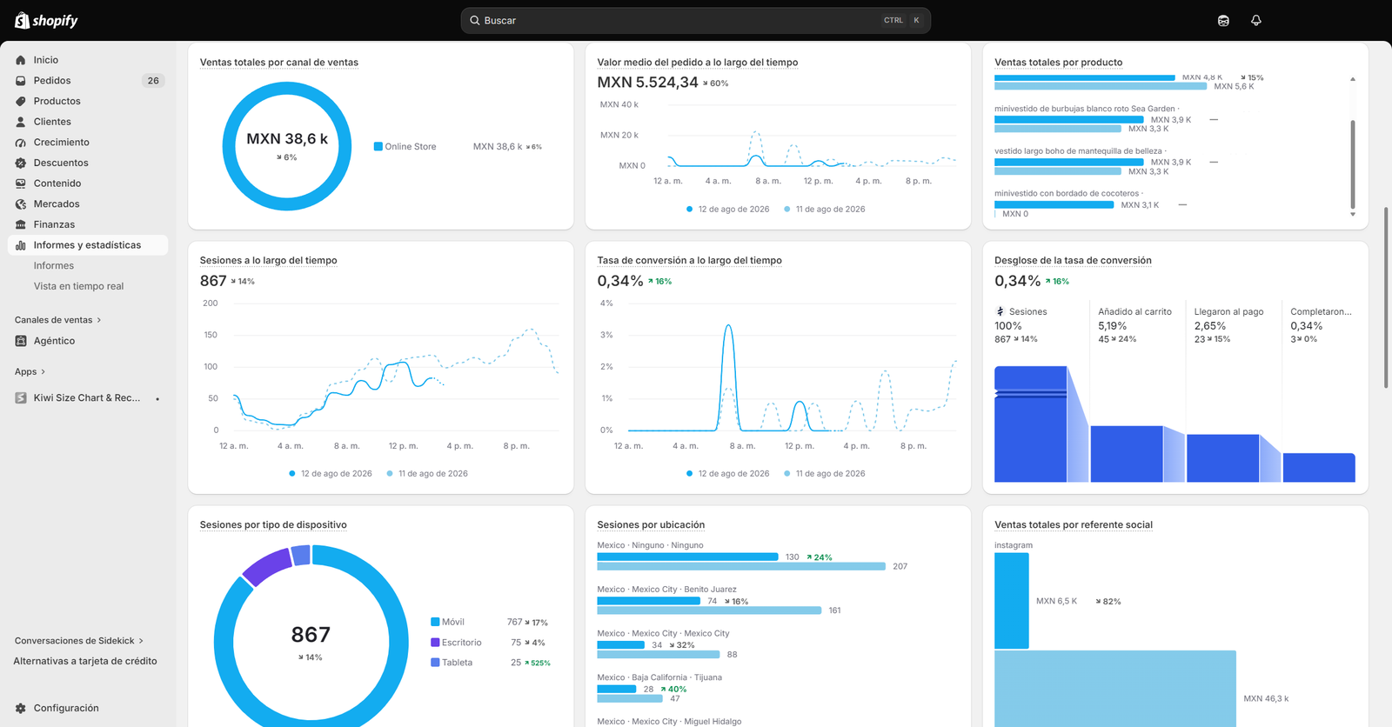The image size is (1392, 727).
Task: Open Valor medio del pedido a lo largo del tiempo
Action: (x=698, y=63)
